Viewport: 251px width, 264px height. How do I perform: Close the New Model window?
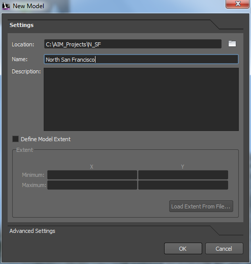[x=237, y=4]
